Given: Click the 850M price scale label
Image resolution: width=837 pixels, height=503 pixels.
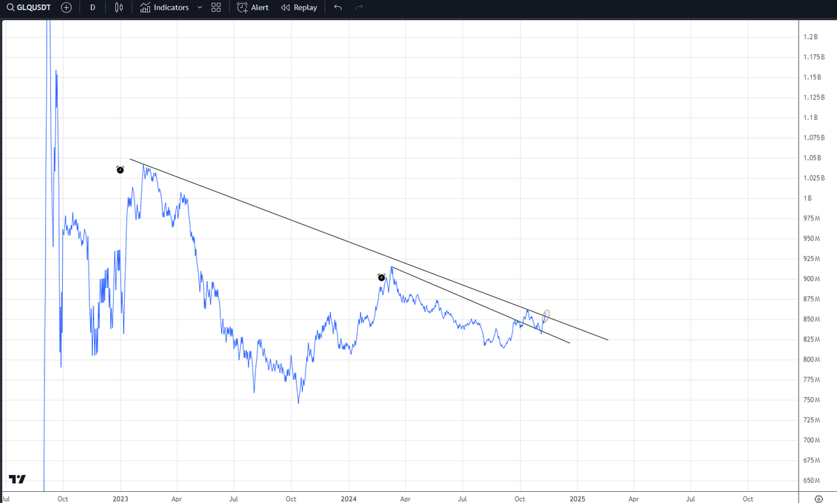Looking at the screenshot, I should [x=811, y=320].
